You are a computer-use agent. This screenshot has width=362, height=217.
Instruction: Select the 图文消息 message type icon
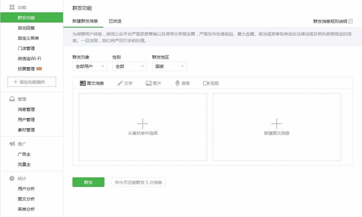pyautogui.click(x=83, y=83)
